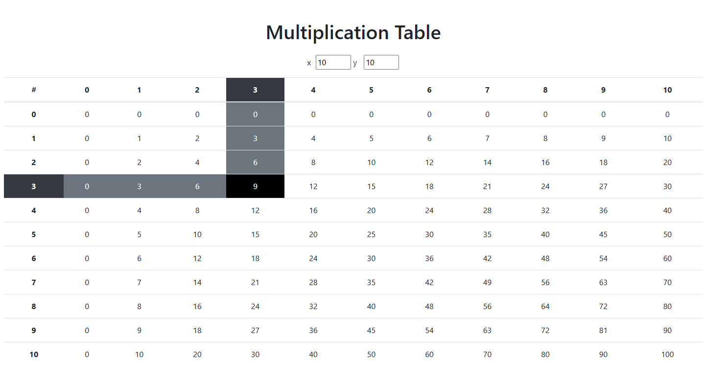This screenshot has width=704, height=386.
Task: Select the y value input field
Action: point(381,62)
